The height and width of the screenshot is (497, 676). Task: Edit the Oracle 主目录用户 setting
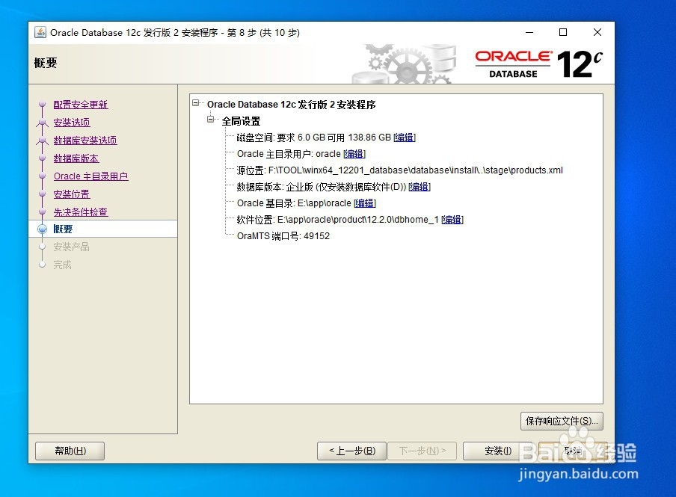(x=354, y=154)
